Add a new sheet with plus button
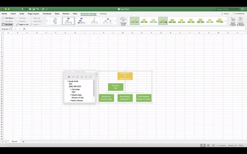The image size is (247, 154). click(23, 142)
